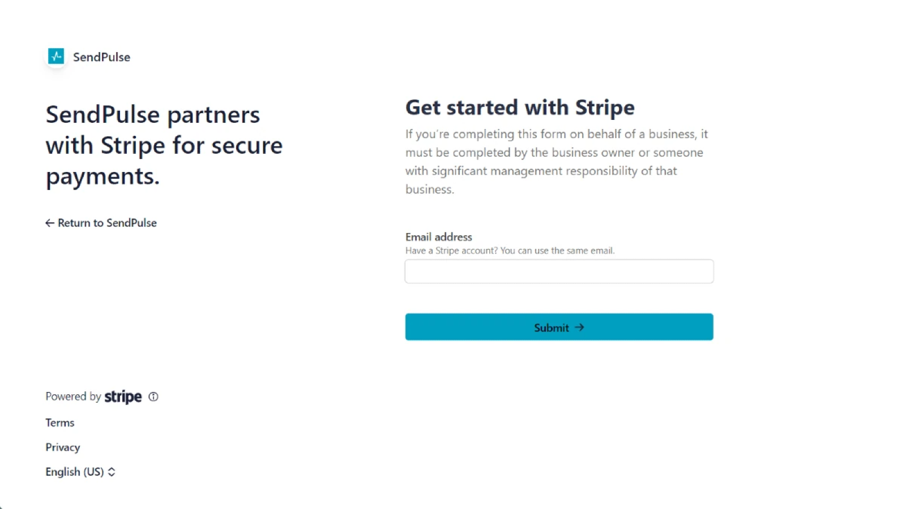Image resolution: width=906 pixels, height=509 pixels.
Task: Click the Email address field label
Action: 438,237
